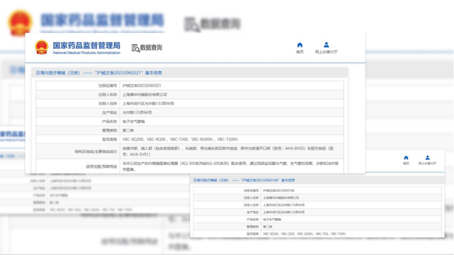Select registration number value 沪械注准20232060188 in table

(279, 190)
